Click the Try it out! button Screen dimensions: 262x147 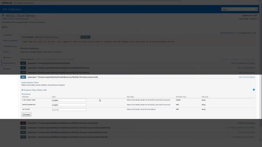(26, 114)
